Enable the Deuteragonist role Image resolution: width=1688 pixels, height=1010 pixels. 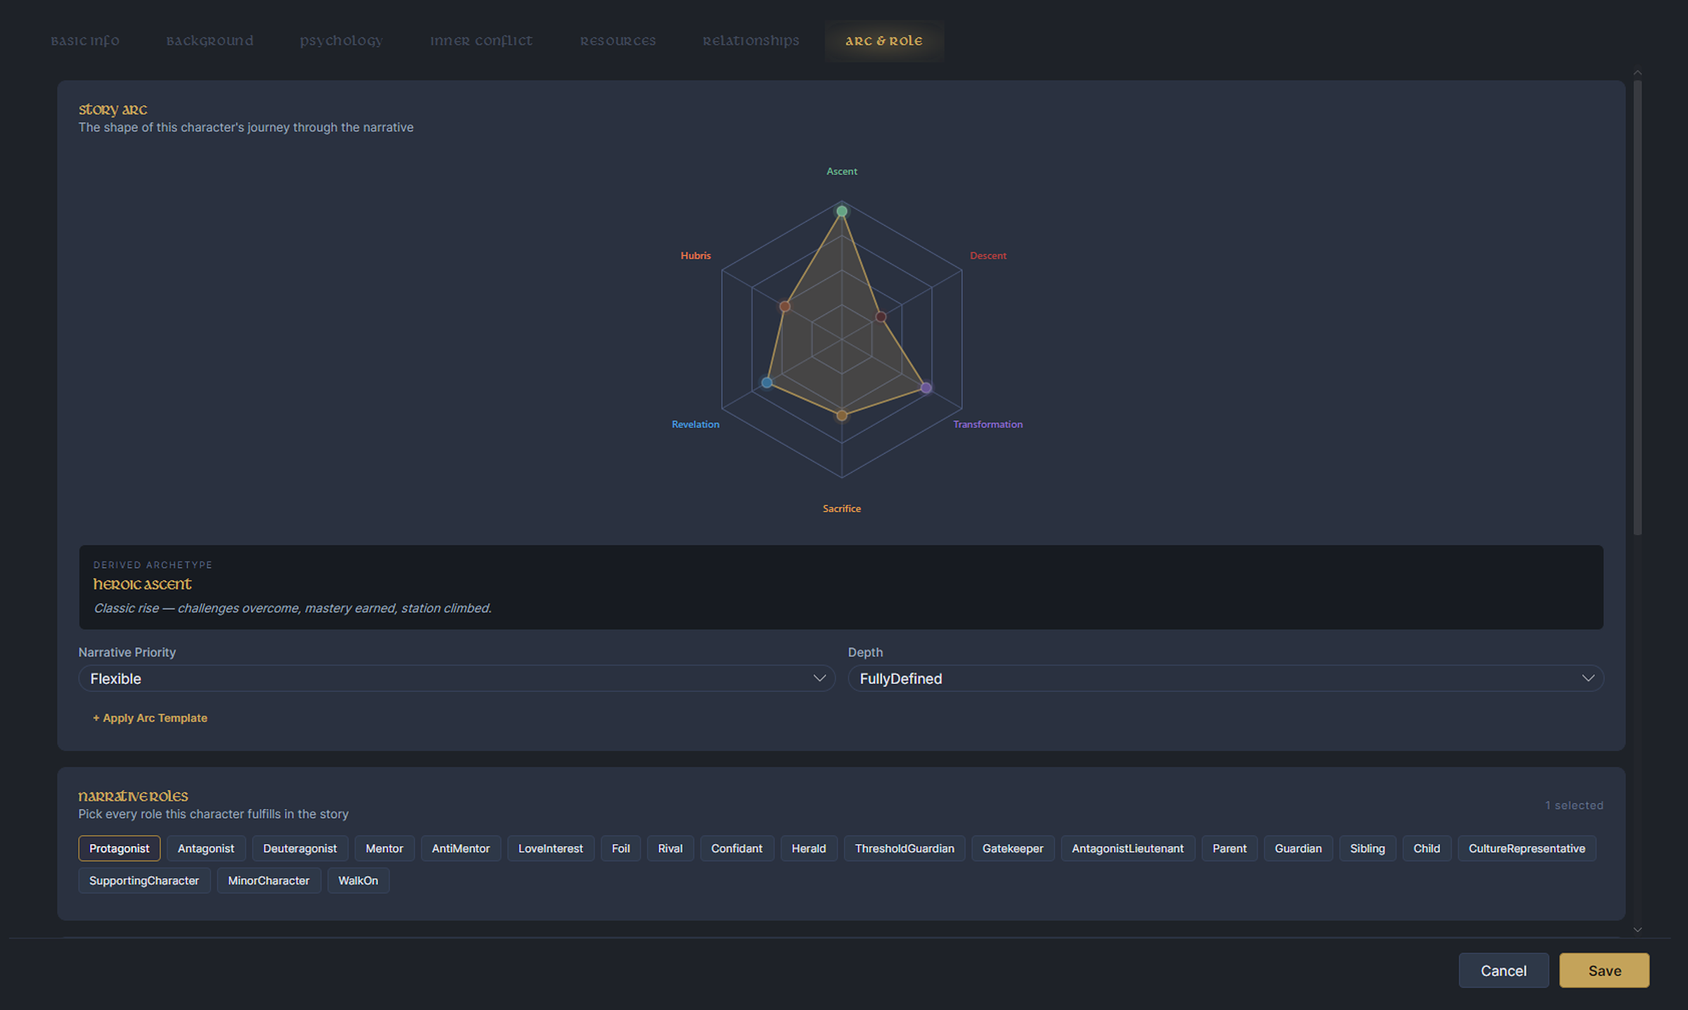pos(300,848)
